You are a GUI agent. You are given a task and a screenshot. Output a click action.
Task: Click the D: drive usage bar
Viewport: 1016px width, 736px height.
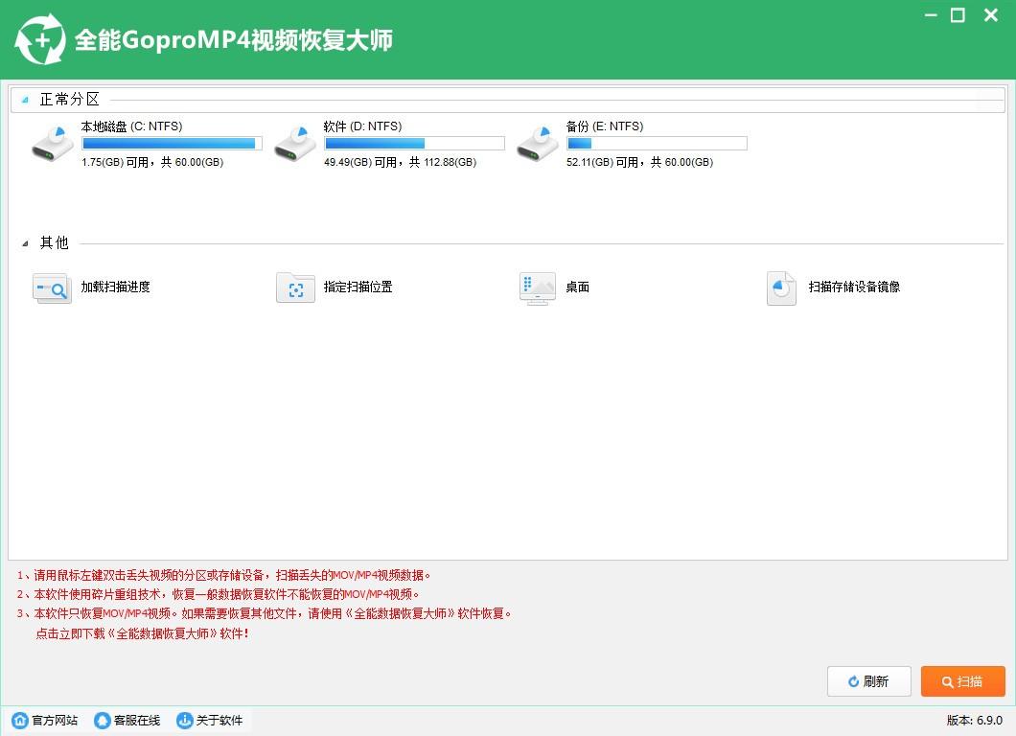tap(414, 143)
